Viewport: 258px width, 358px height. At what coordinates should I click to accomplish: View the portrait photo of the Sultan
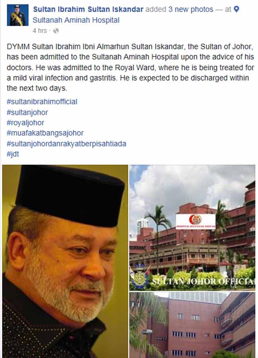[65, 261]
